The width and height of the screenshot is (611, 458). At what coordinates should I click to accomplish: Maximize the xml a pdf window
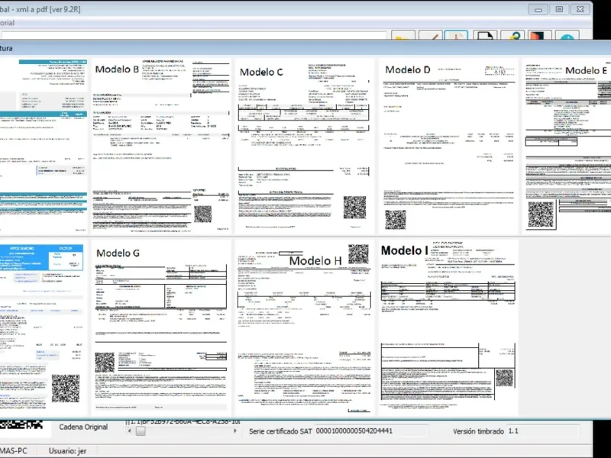point(559,9)
